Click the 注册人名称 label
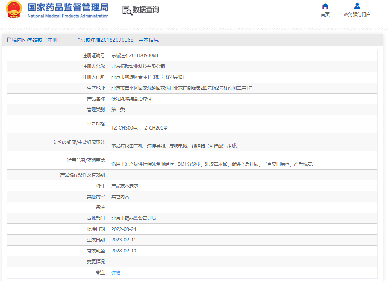The height and width of the screenshot is (281, 388). [94, 66]
